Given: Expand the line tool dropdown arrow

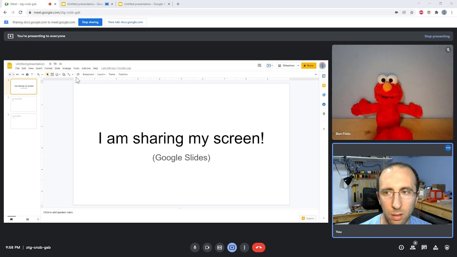Looking at the screenshot, I should point(72,75).
